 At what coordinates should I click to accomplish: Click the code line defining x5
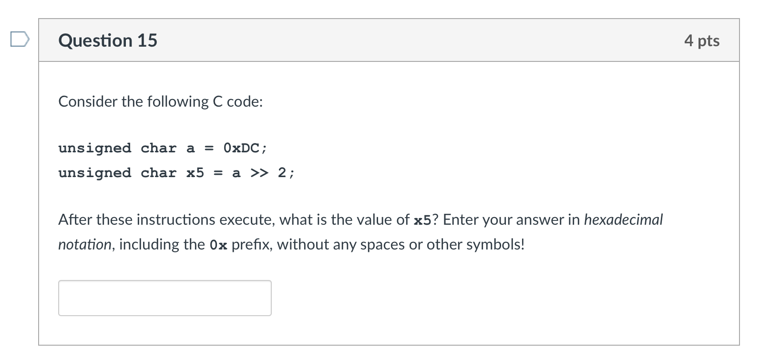[x=175, y=173]
